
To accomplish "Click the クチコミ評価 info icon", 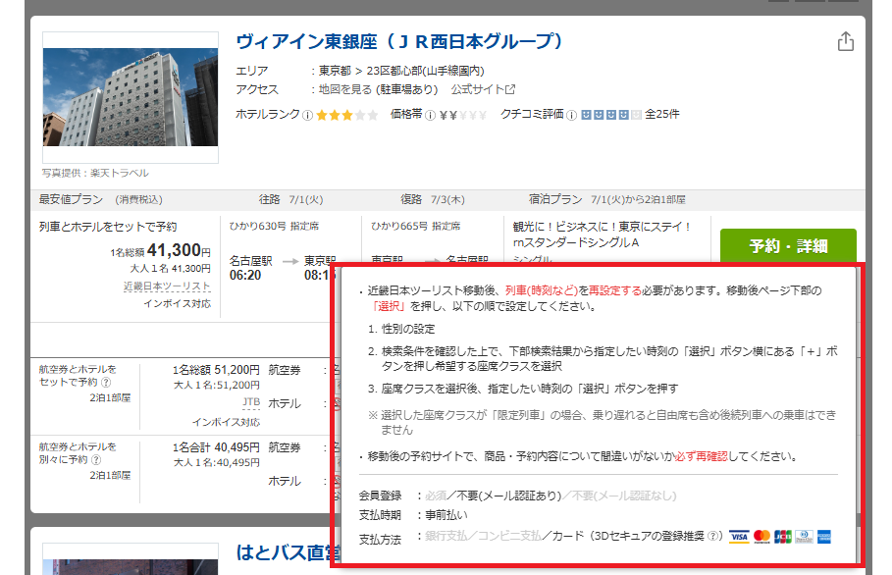I will pyautogui.click(x=572, y=115).
